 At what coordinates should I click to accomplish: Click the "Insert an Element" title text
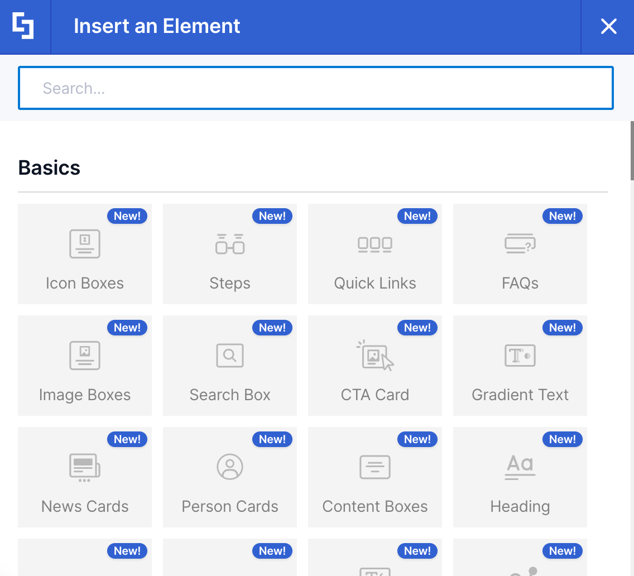point(157,26)
